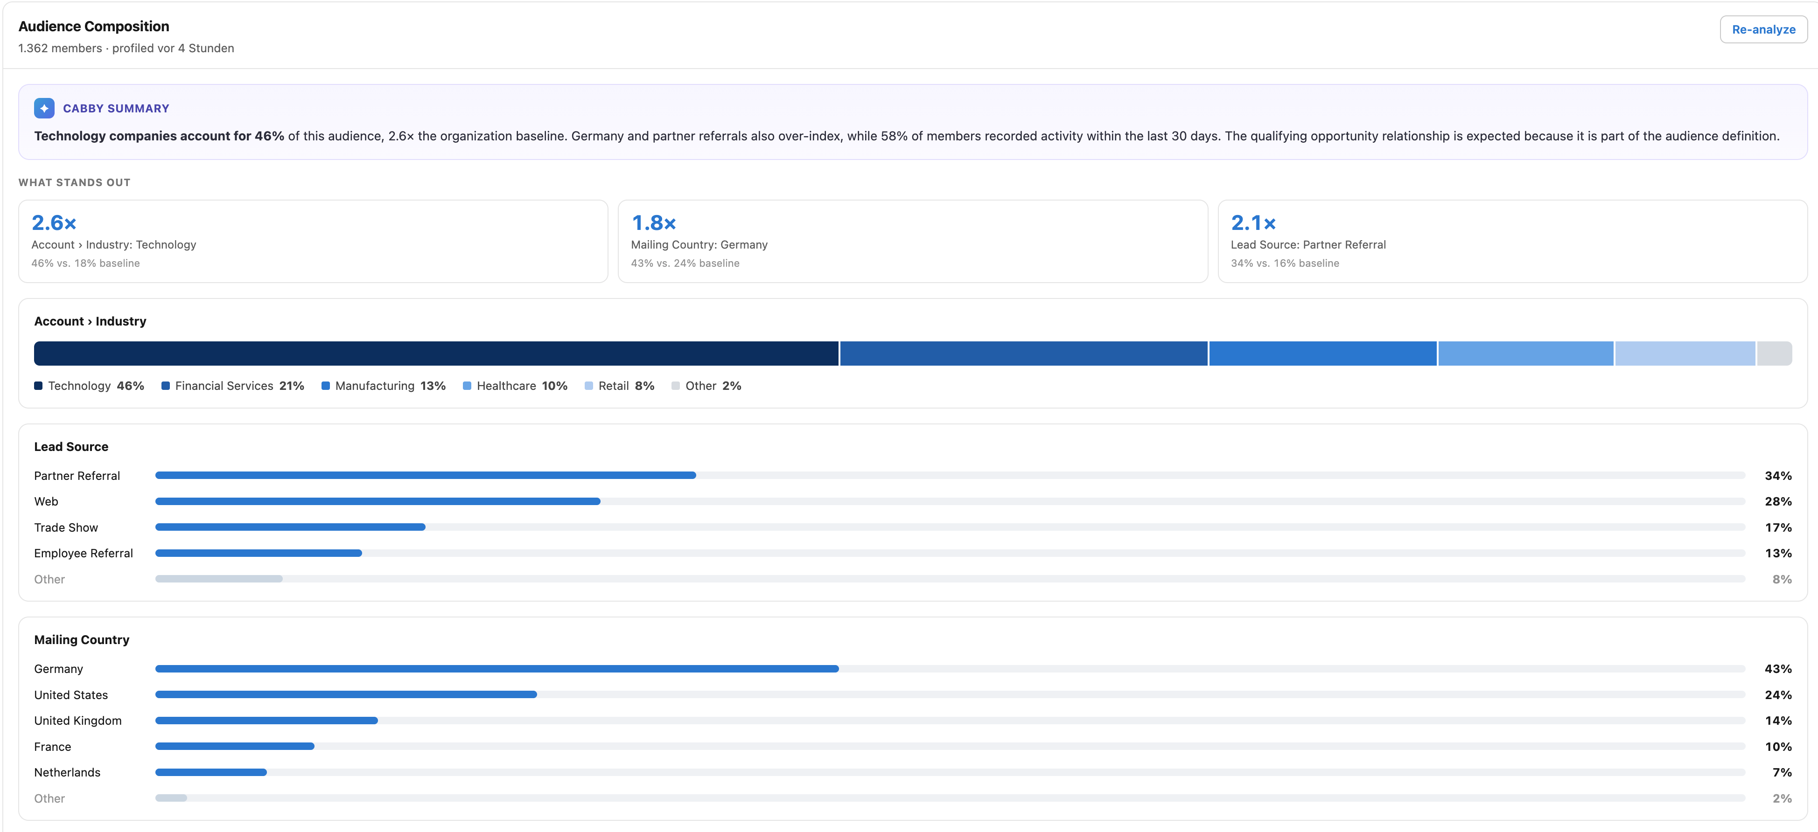Click the Retail legend color swatch

[x=588, y=386]
